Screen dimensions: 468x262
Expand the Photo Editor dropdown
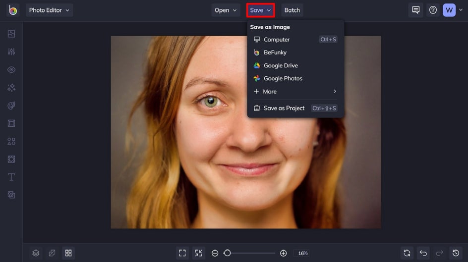pyautogui.click(x=49, y=10)
